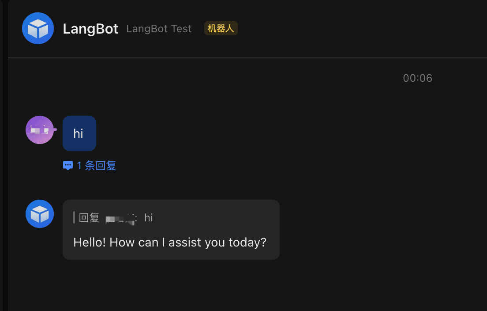Select the "Hello! How can I assist you today?" message
This screenshot has height=311, width=487.
[169, 242]
